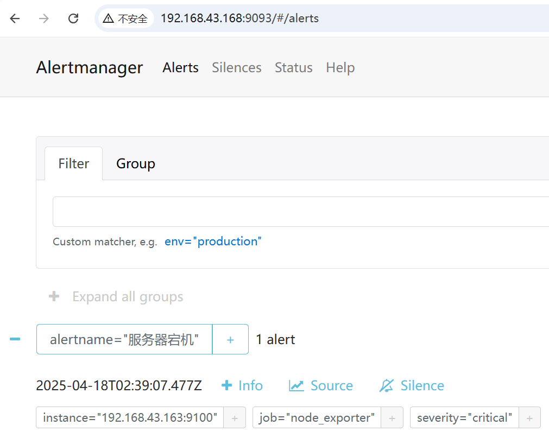Add job label to filter with plus
The width and height of the screenshot is (549, 438).
click(x=392, y=417)
